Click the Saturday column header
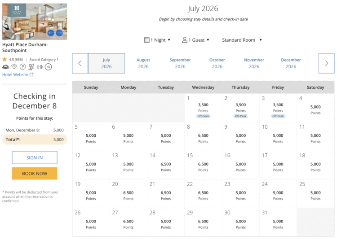The image size is (337, 239). 315,87
